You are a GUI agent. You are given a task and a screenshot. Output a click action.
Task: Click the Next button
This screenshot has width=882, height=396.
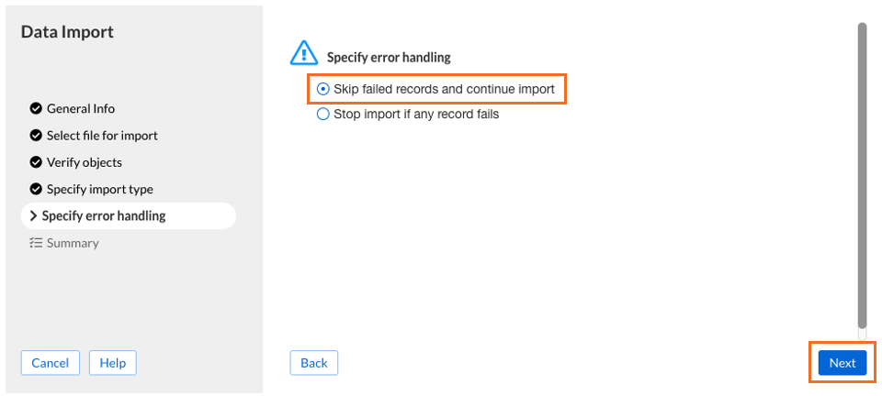842,363
